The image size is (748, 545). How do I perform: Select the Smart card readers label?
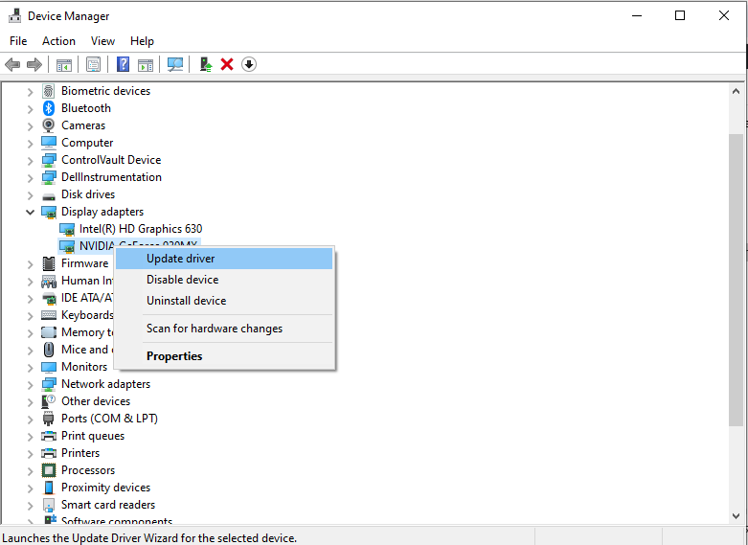pyautogui.click(x=108, y=505)
